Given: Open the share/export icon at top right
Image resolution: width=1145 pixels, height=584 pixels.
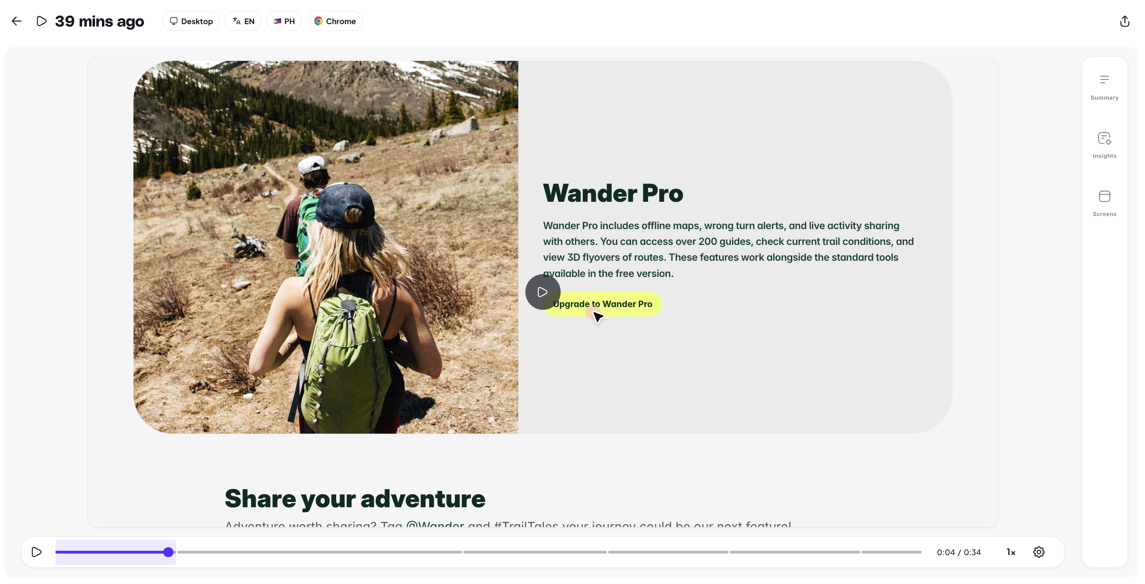Looking at the screenshot, I should 1124,21.
